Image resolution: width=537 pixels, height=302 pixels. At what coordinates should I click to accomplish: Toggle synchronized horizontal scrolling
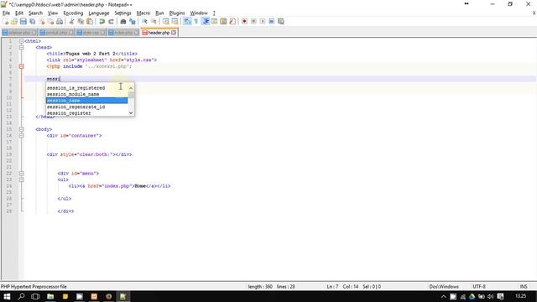click(x=175, y=22)
